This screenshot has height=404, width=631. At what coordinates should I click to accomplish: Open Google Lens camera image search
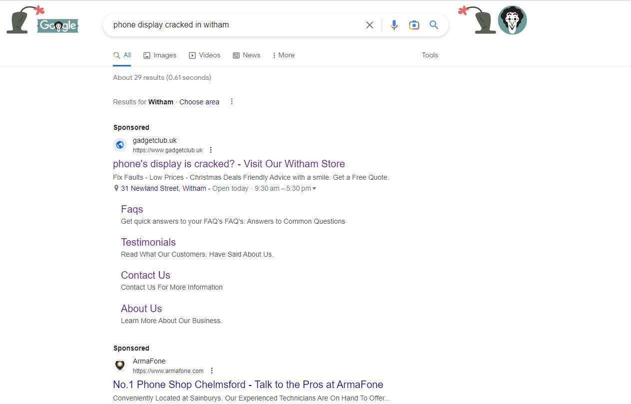(414, 25)
